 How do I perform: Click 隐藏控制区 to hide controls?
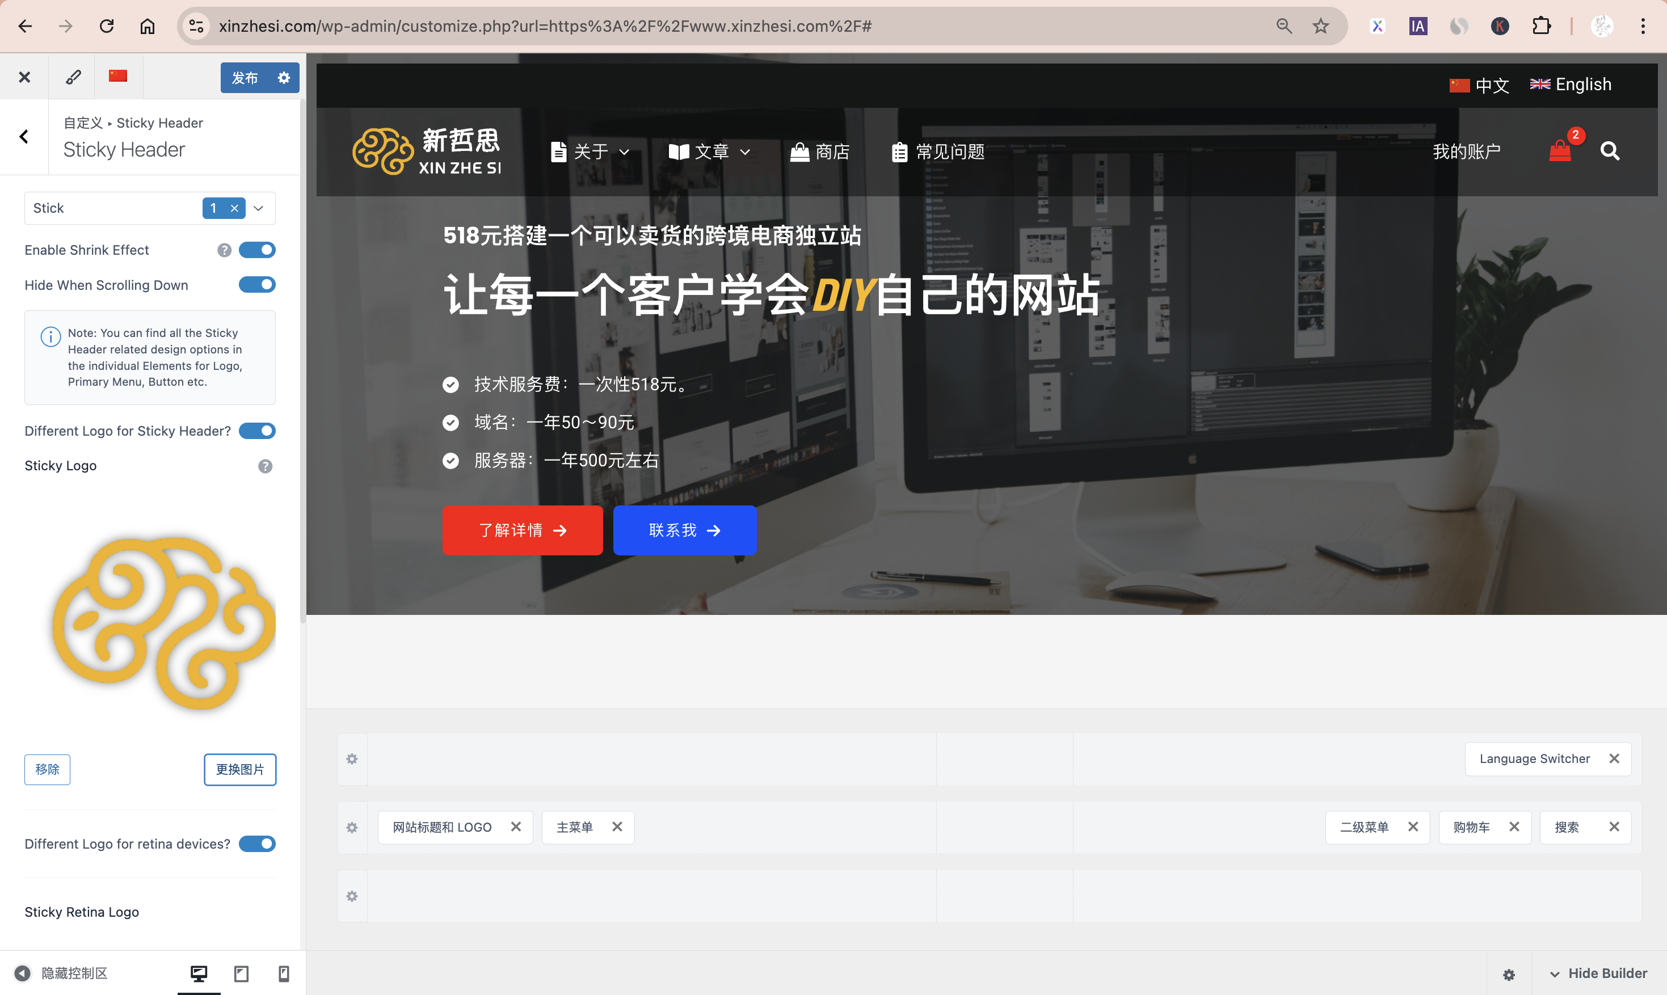click(74, 973)
